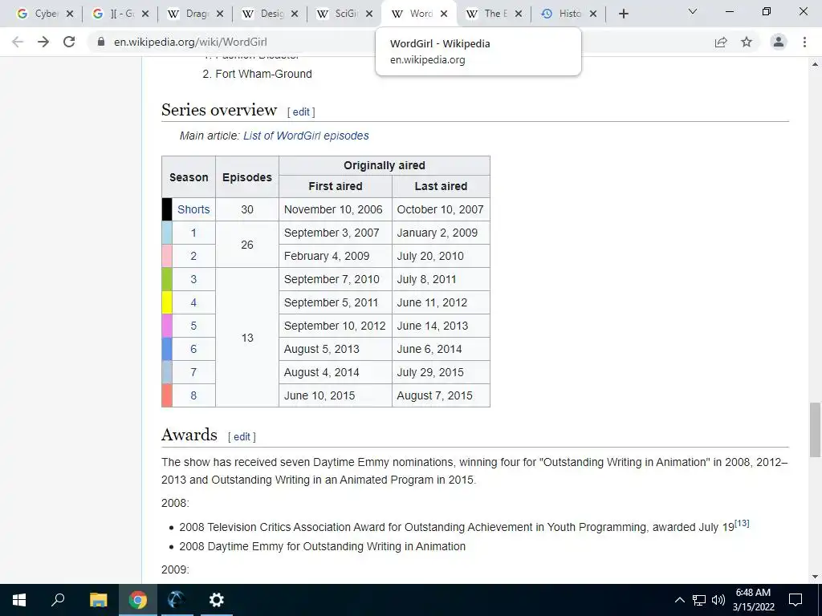Open the Chrome profile avatar
The height and width of the screenshot is (616, 822).
coord(779,42)
